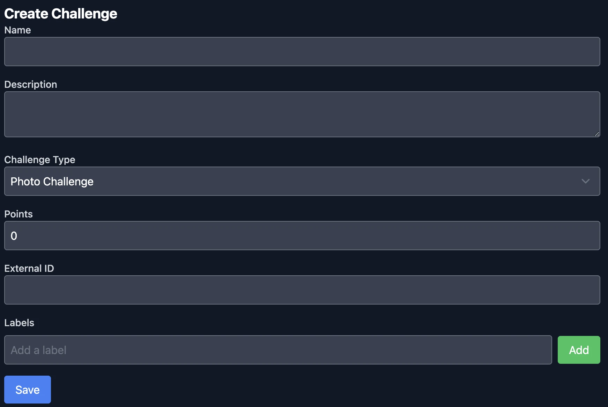
Task: Click the green Add button for labels
Action: coord(579,350)
